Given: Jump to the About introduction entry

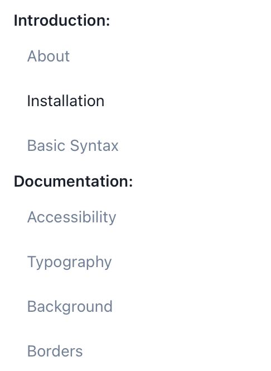Looking at the screenshot, I should click(49, 56).
